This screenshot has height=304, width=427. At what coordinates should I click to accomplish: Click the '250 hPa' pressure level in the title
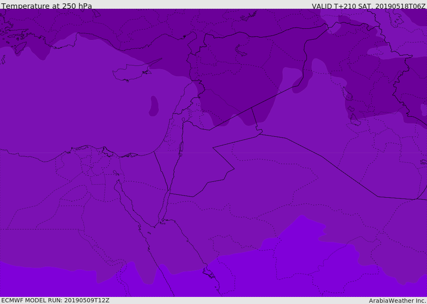coord(77,6)
